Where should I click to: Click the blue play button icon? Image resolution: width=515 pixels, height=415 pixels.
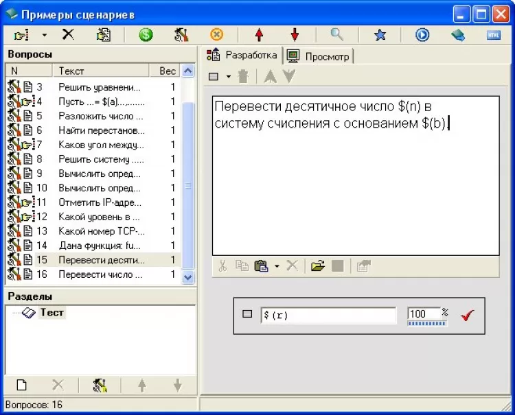point(422,35)
